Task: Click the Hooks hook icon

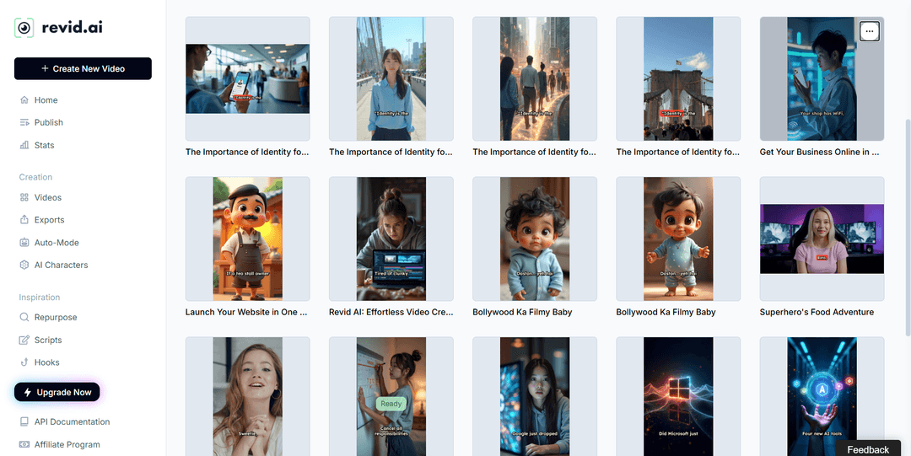Action: 24,362
